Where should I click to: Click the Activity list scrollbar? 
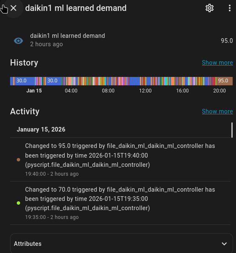(x=232, y=130)
